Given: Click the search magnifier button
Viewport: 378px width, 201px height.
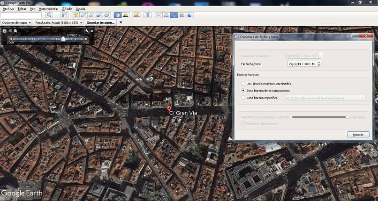Looking at the screenshot, I should click(x=49, y=15).
